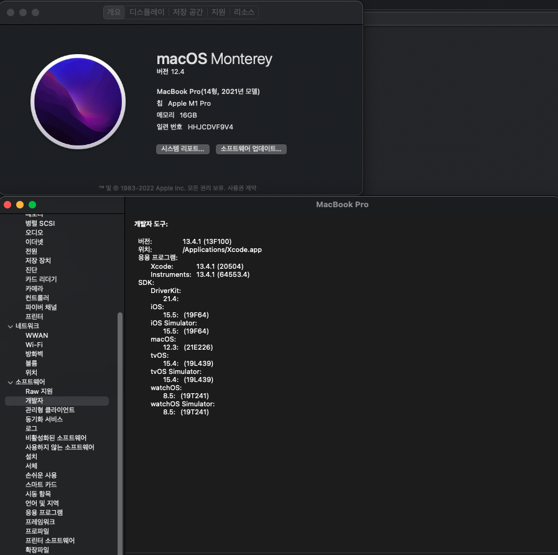Select 동기화 서비스 in the sidebar
Image resolution: width=558 pixels, height=555 pixels.
coord(44,419)
